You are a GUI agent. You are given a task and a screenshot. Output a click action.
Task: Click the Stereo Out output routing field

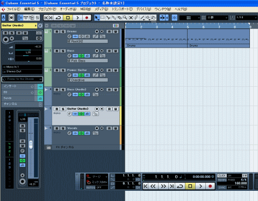click(23, 71)
